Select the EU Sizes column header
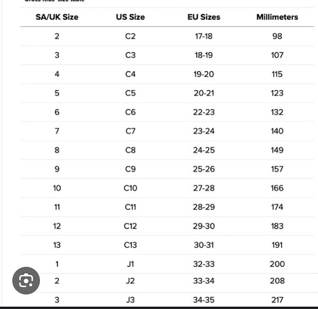 (204, 17)
